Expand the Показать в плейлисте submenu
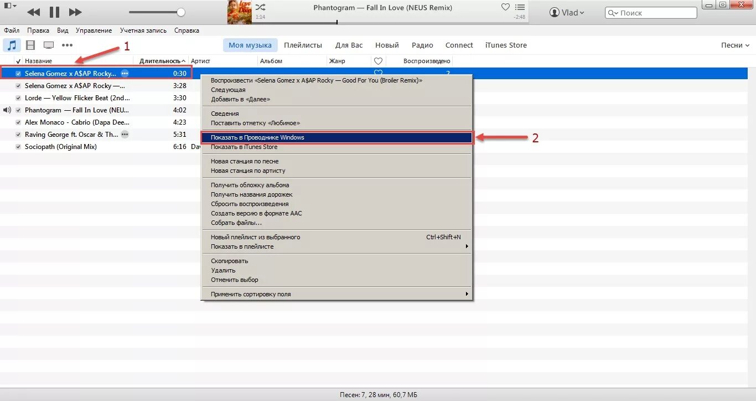 [336, 246]
